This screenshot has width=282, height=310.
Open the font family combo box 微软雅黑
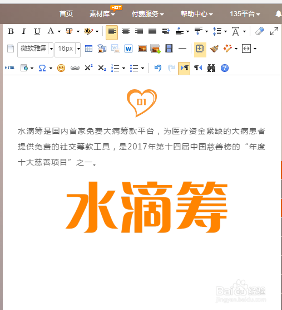tap(35, 50)
